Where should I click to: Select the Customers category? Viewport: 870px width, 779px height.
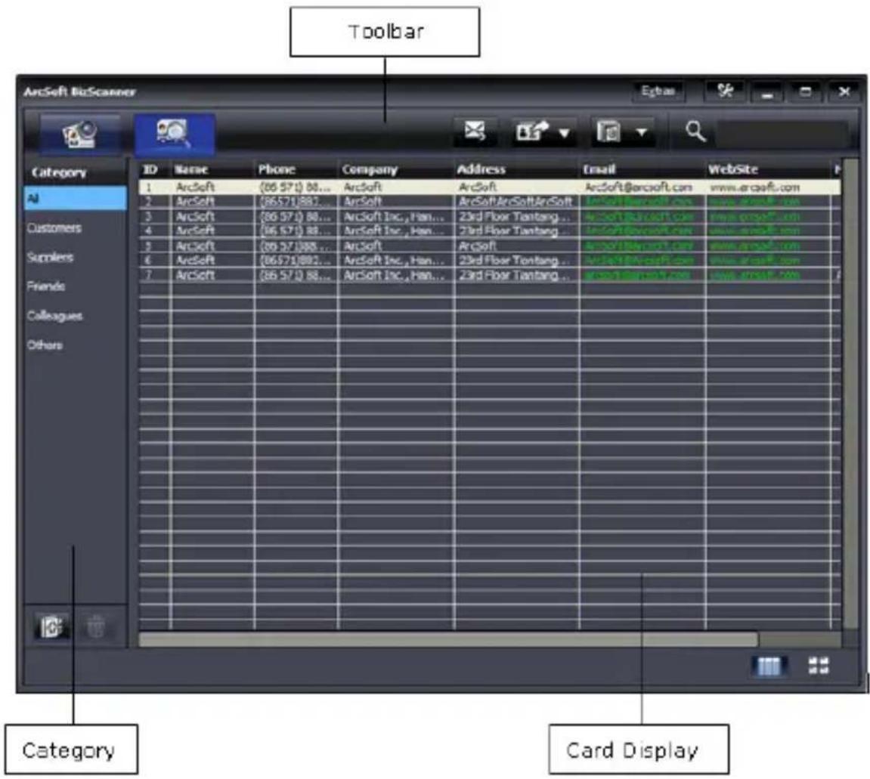[x=54, y=228]
